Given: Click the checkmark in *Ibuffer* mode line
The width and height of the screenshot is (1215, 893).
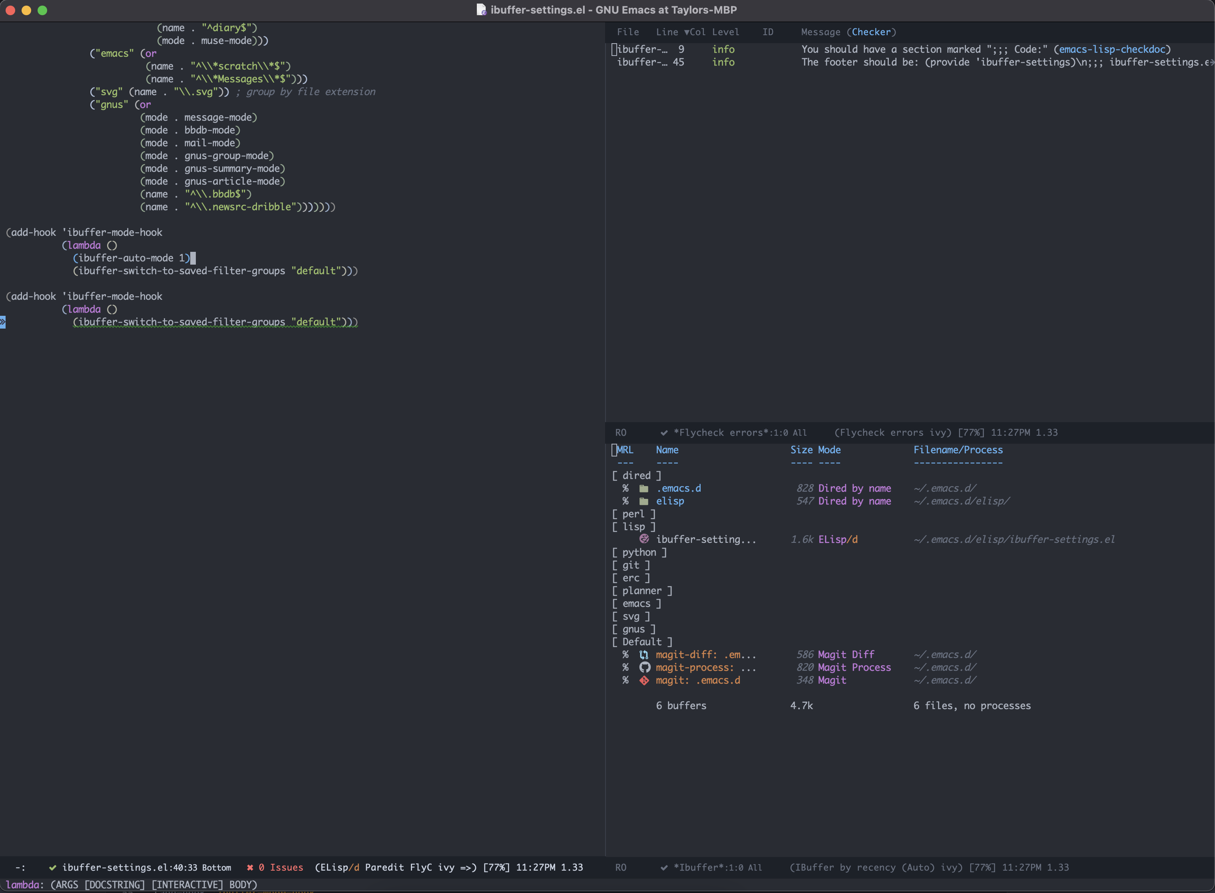Looking at the screenshot, I should click(x=664, y=867).
